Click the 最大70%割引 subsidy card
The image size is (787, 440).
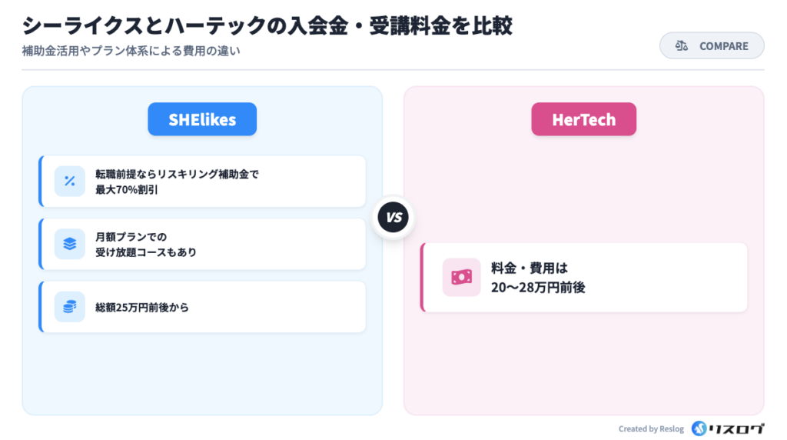(202, 182)
